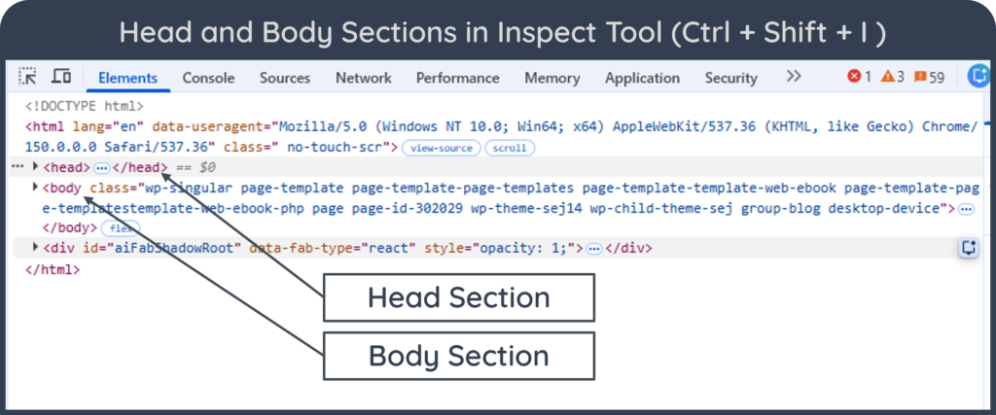Select the div id="aiFabShadowRoot" row
Image resolution: width=996 pixels, height=415 pixels.
pos(495,248)
